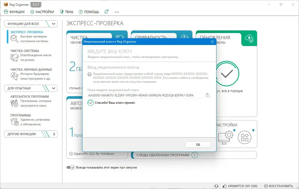The height and width of the screenshot is (189, 299).
Task: Click ВОССТАНОВИТЬ in the status bar
Action: (x=279, y=186)
